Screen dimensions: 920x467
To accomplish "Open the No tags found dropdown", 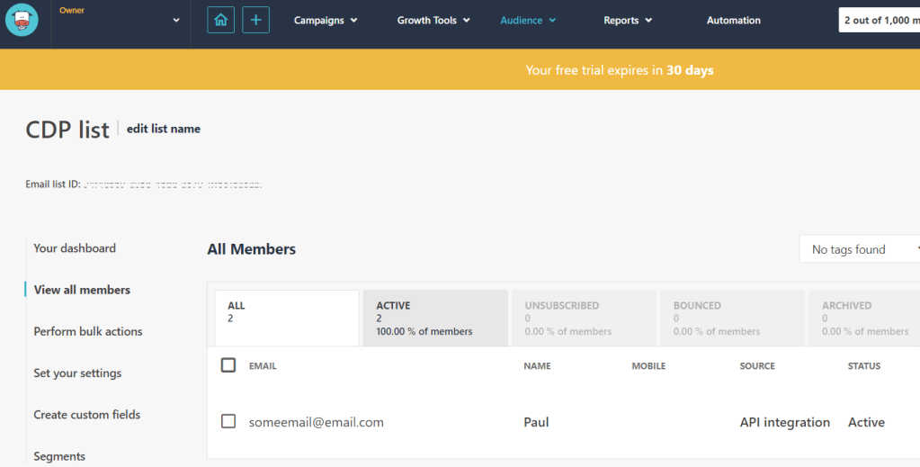I will [x=859, y=249].
